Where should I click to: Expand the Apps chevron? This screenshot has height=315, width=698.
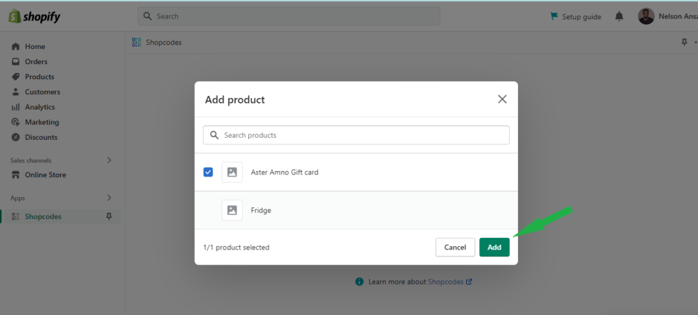[x=109, y=198]
